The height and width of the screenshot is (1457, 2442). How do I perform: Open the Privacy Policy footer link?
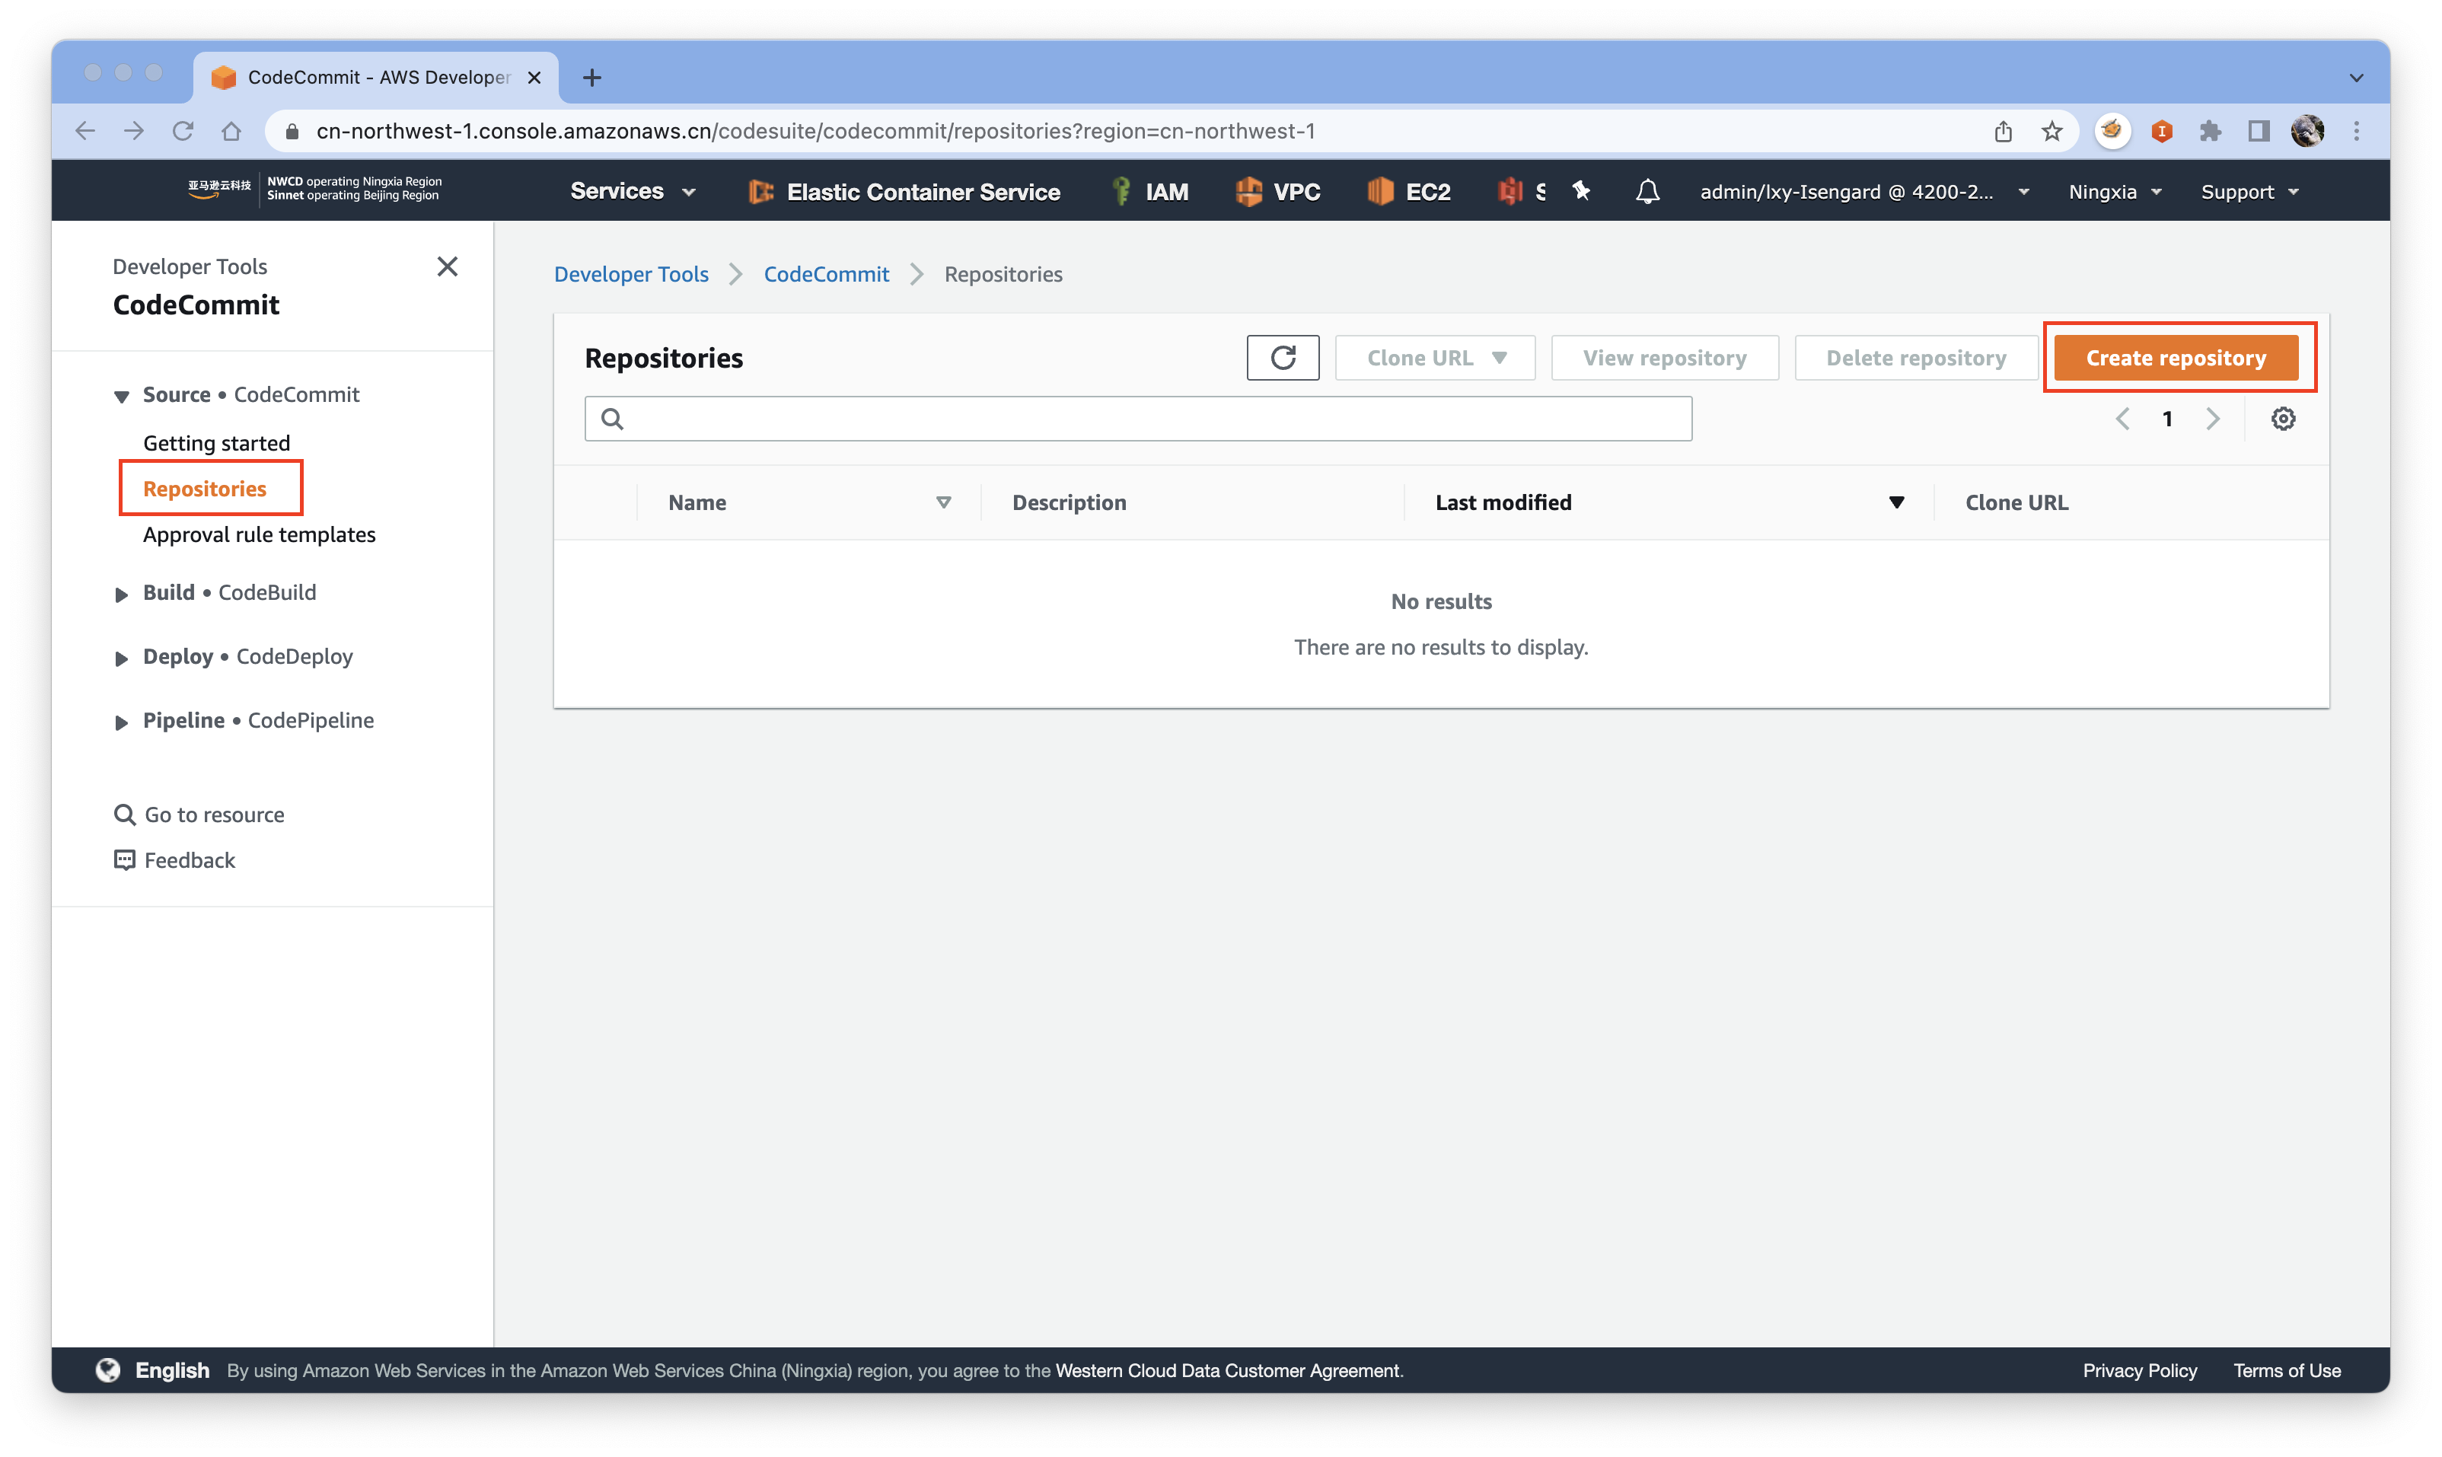click(x=2139, y=1369)
